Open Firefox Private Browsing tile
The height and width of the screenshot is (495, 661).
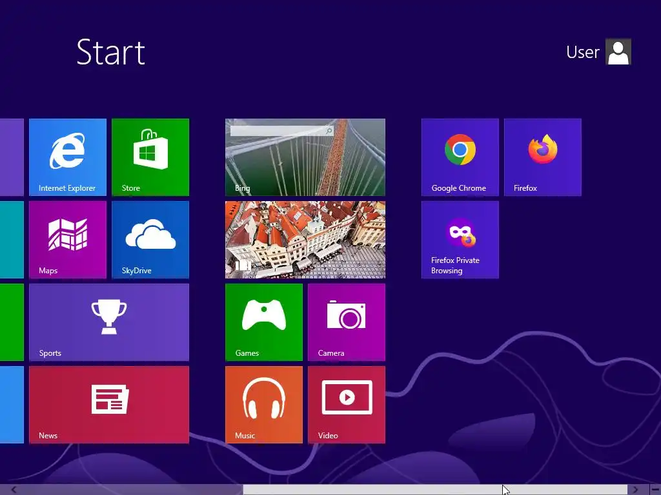coord(460,240)
